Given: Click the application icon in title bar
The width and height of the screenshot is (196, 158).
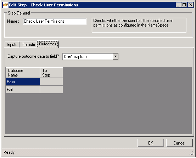Looking at the screenshot, I should (6, 5).
